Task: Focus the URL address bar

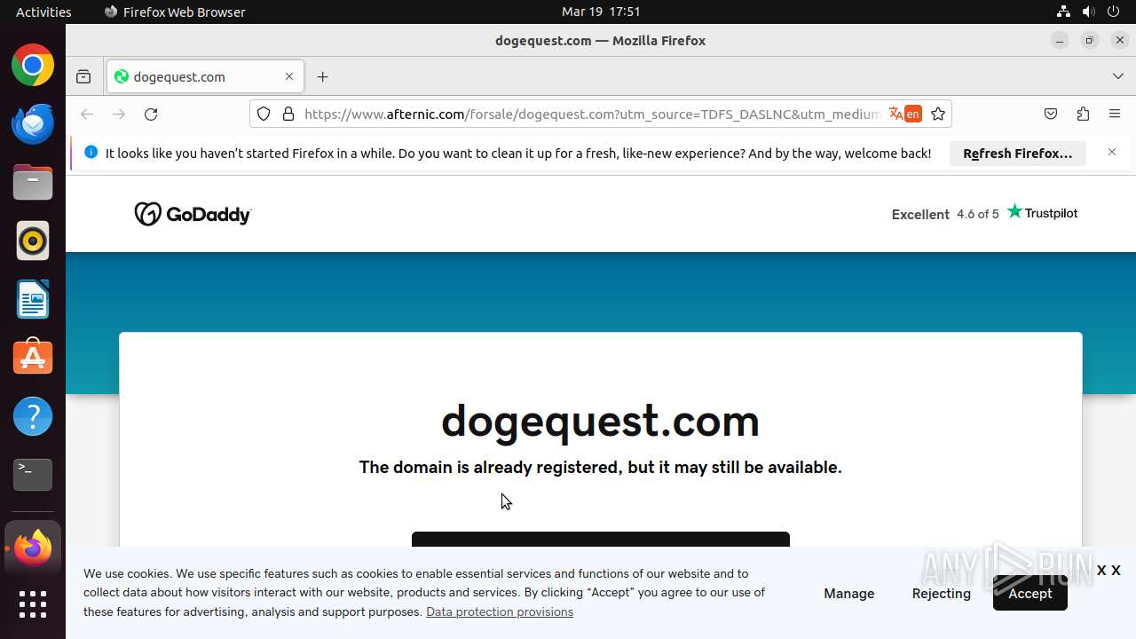Action: click(591, 114)
